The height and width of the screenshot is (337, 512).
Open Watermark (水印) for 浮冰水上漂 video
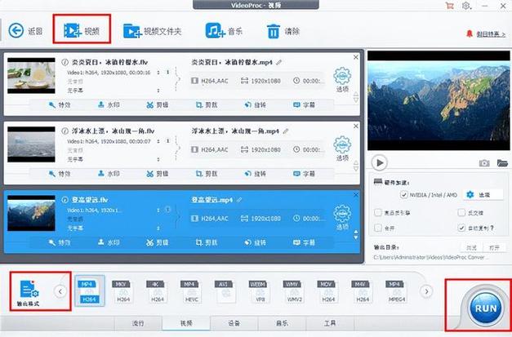tap(109, 174)
